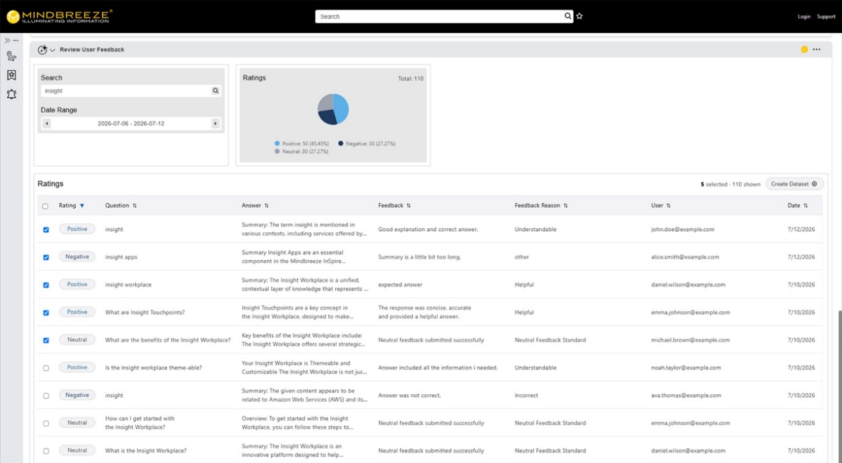
Task: Check the 'How can I get started' row checkbox
Action: 46,423
